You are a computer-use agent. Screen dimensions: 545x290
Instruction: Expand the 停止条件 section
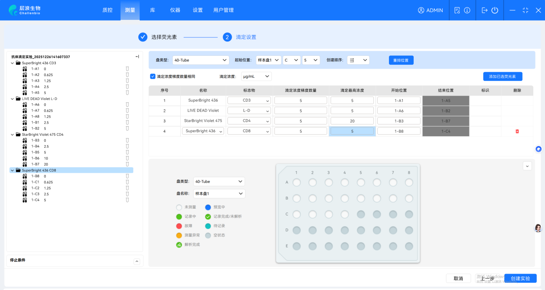137,261
